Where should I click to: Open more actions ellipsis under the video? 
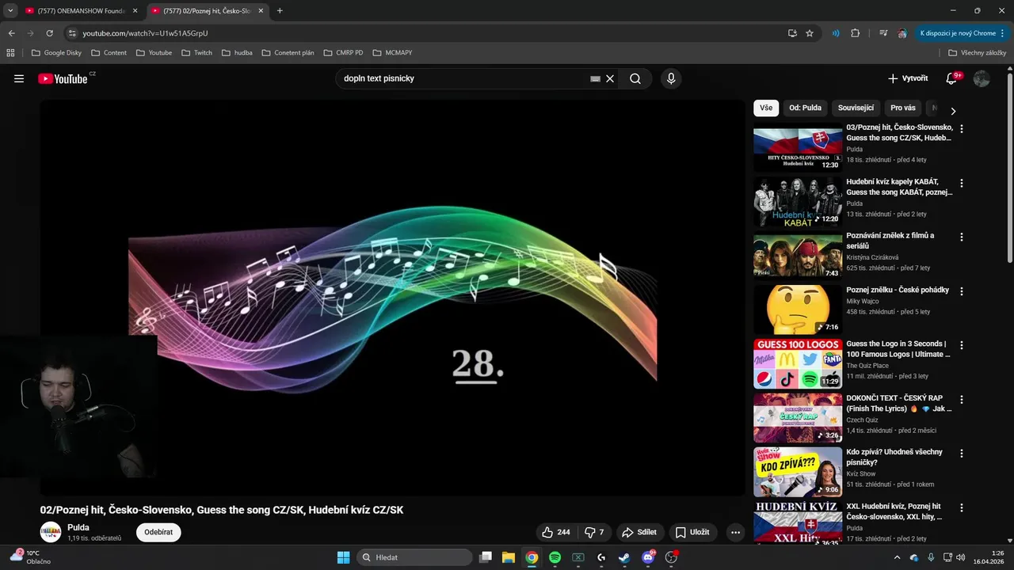(x=735, y=532)
